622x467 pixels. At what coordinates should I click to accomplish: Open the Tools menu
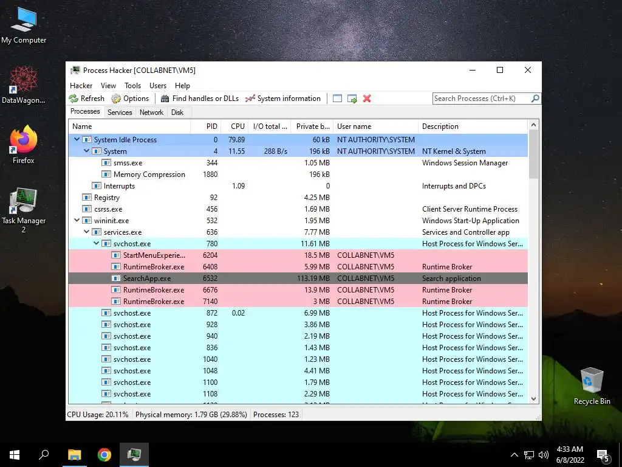[132, 85]
